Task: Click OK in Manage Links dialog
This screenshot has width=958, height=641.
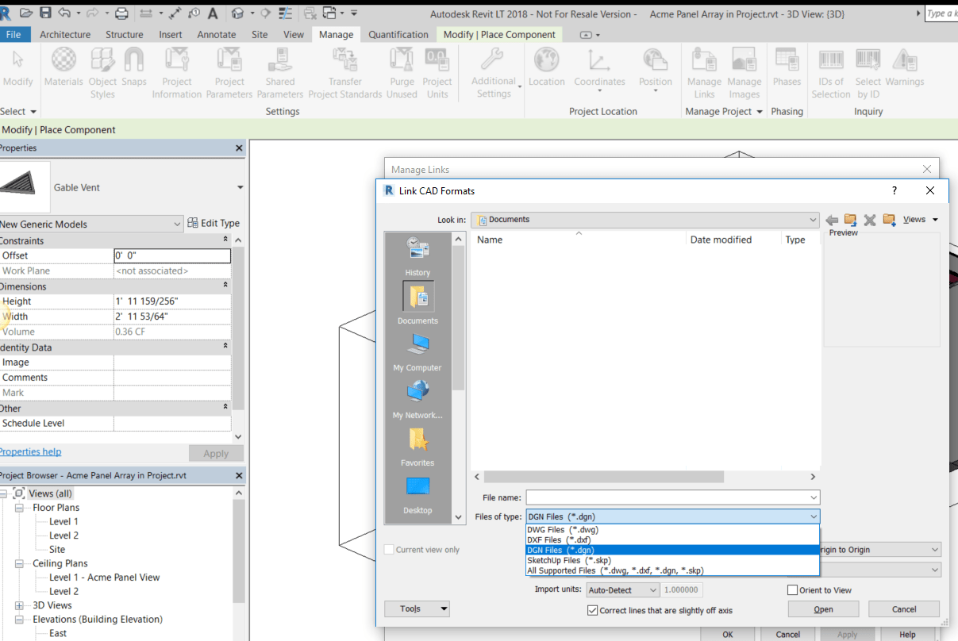Action: 727,635
